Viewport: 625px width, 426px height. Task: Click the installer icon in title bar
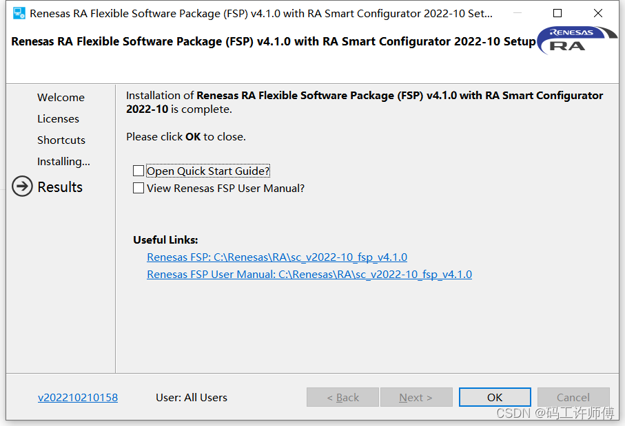[19, 13]
